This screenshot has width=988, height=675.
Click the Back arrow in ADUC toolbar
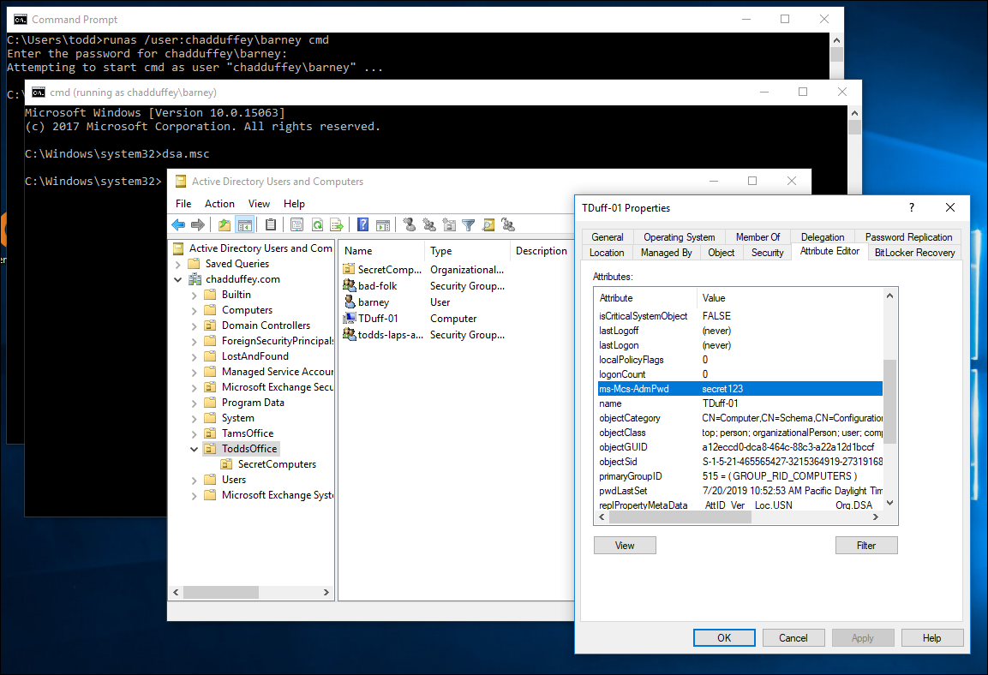click(x=178, y=224)
